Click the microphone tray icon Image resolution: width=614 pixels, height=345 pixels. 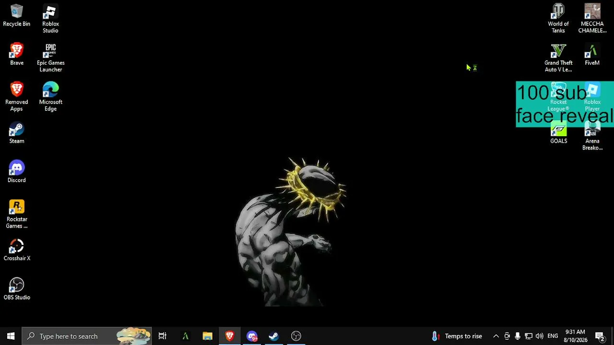(x=518, y=336)
